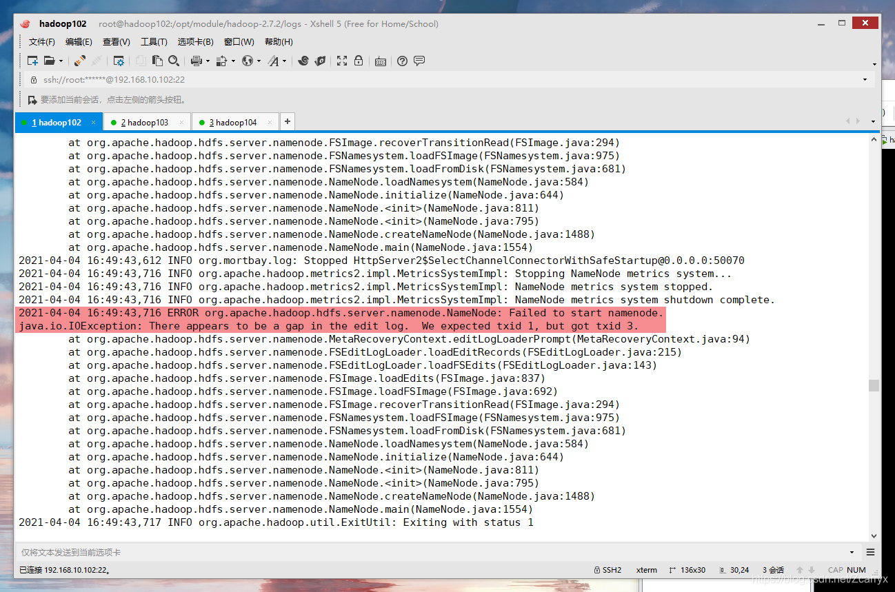Viewport: 895px width, 592px height.
Task: Open the 工具(T) menu
Action: click(154, 42)
